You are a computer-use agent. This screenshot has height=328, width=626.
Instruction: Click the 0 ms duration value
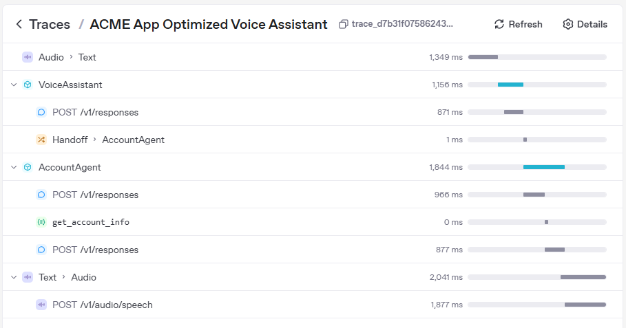454,222
